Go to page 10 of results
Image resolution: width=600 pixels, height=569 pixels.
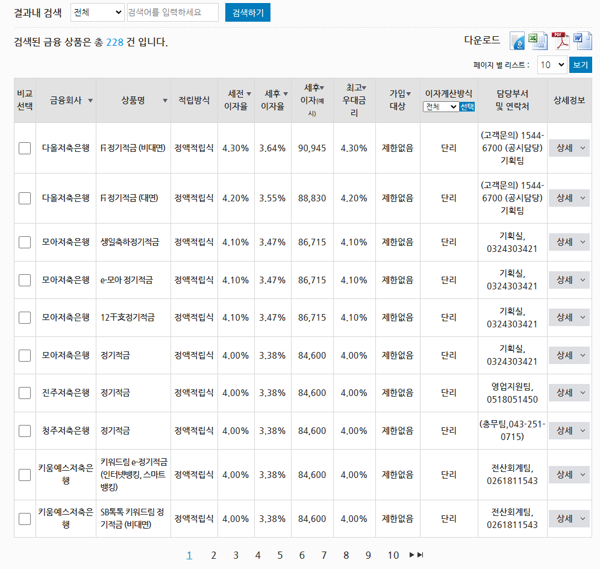point(393,555)
